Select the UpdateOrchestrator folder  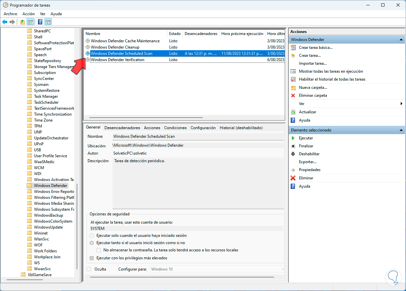coord(51,138)
